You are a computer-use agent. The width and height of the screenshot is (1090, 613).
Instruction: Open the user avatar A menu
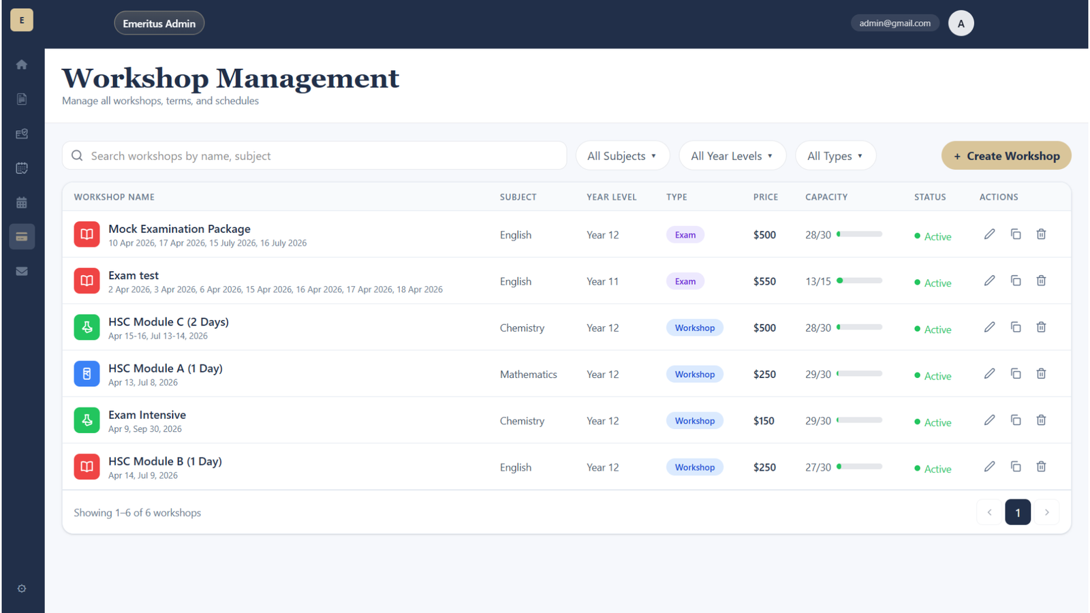tap(961, 23)
